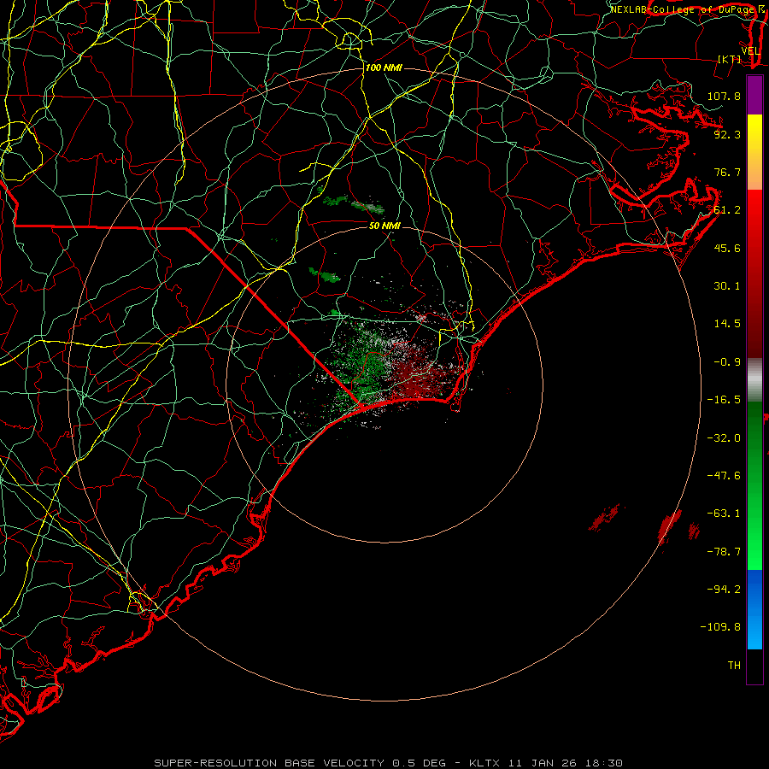Viewport: 769px width, 769px height.
Task: Click the -109.8 legend value
Action: point(720,627)
